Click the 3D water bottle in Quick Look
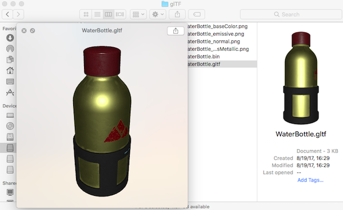 [102, 121]
